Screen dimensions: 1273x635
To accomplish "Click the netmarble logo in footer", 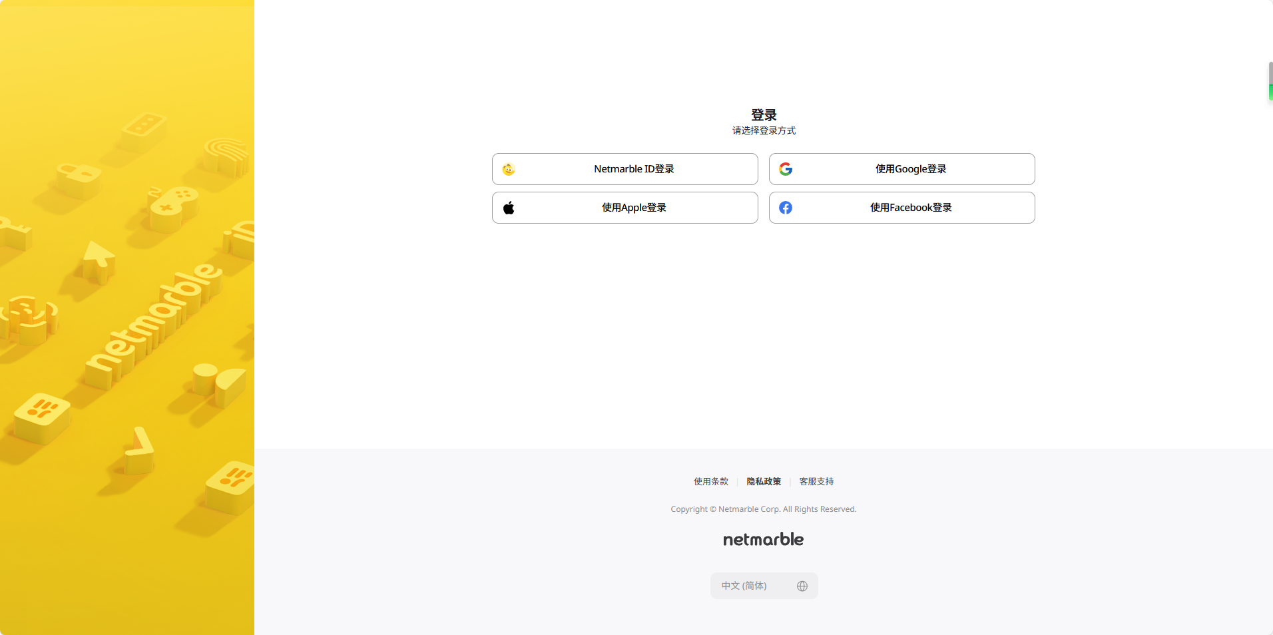I will tap(764, 539).
